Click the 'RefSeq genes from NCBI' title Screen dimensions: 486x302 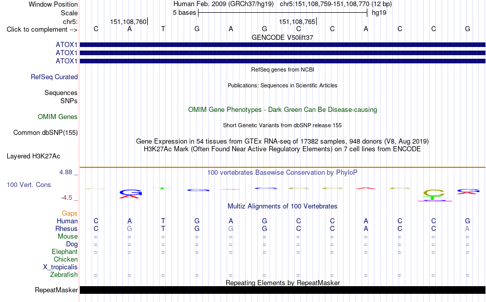[x=282, y=69]
